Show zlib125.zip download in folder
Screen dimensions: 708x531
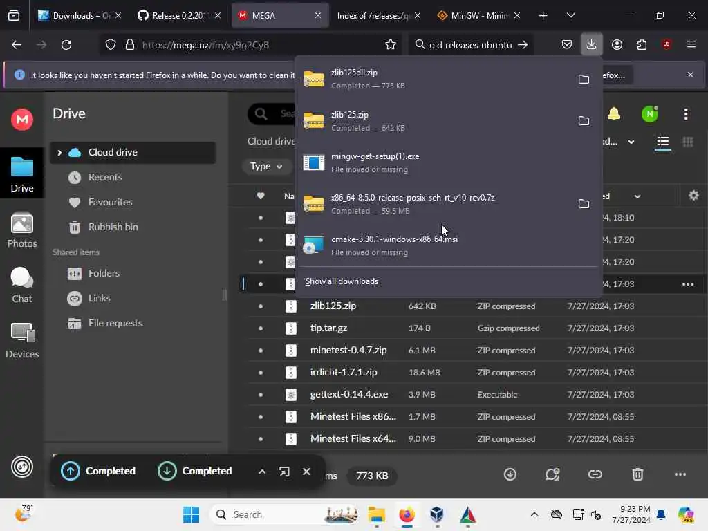584,120
